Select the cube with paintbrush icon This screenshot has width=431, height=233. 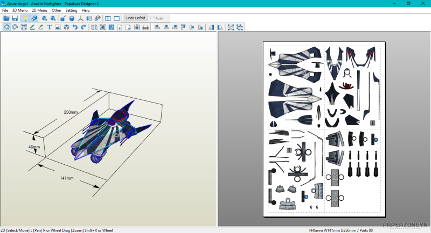63,18
